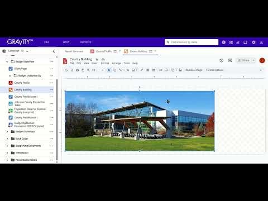Open the DATA menu in Gravity header
The width and height of the screenshot is (268, 201).
click(x=66, y=42)
